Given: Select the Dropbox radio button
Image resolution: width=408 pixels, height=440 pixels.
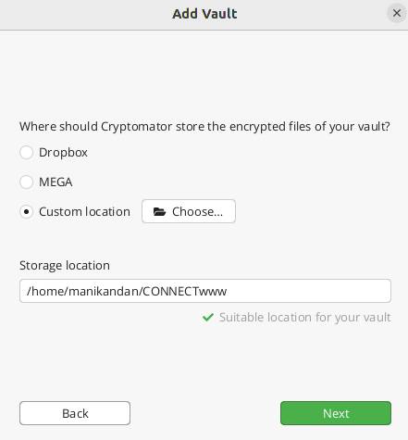Looking at the screenshot, I should point(26,153).
